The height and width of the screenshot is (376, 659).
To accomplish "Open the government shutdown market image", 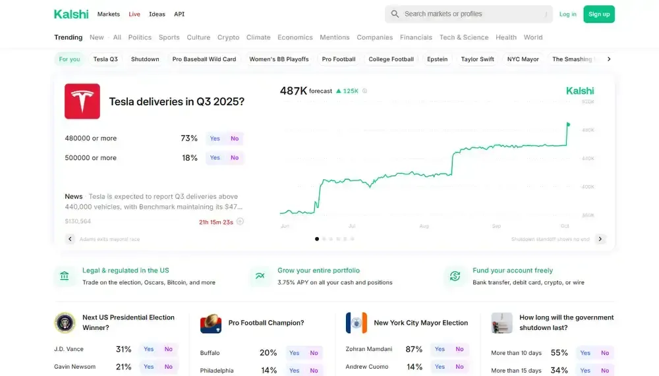I will point(501,323).
